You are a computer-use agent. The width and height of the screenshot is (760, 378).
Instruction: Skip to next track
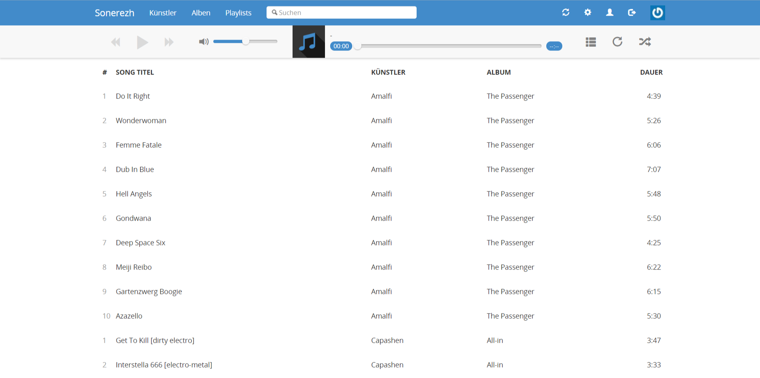169,42
